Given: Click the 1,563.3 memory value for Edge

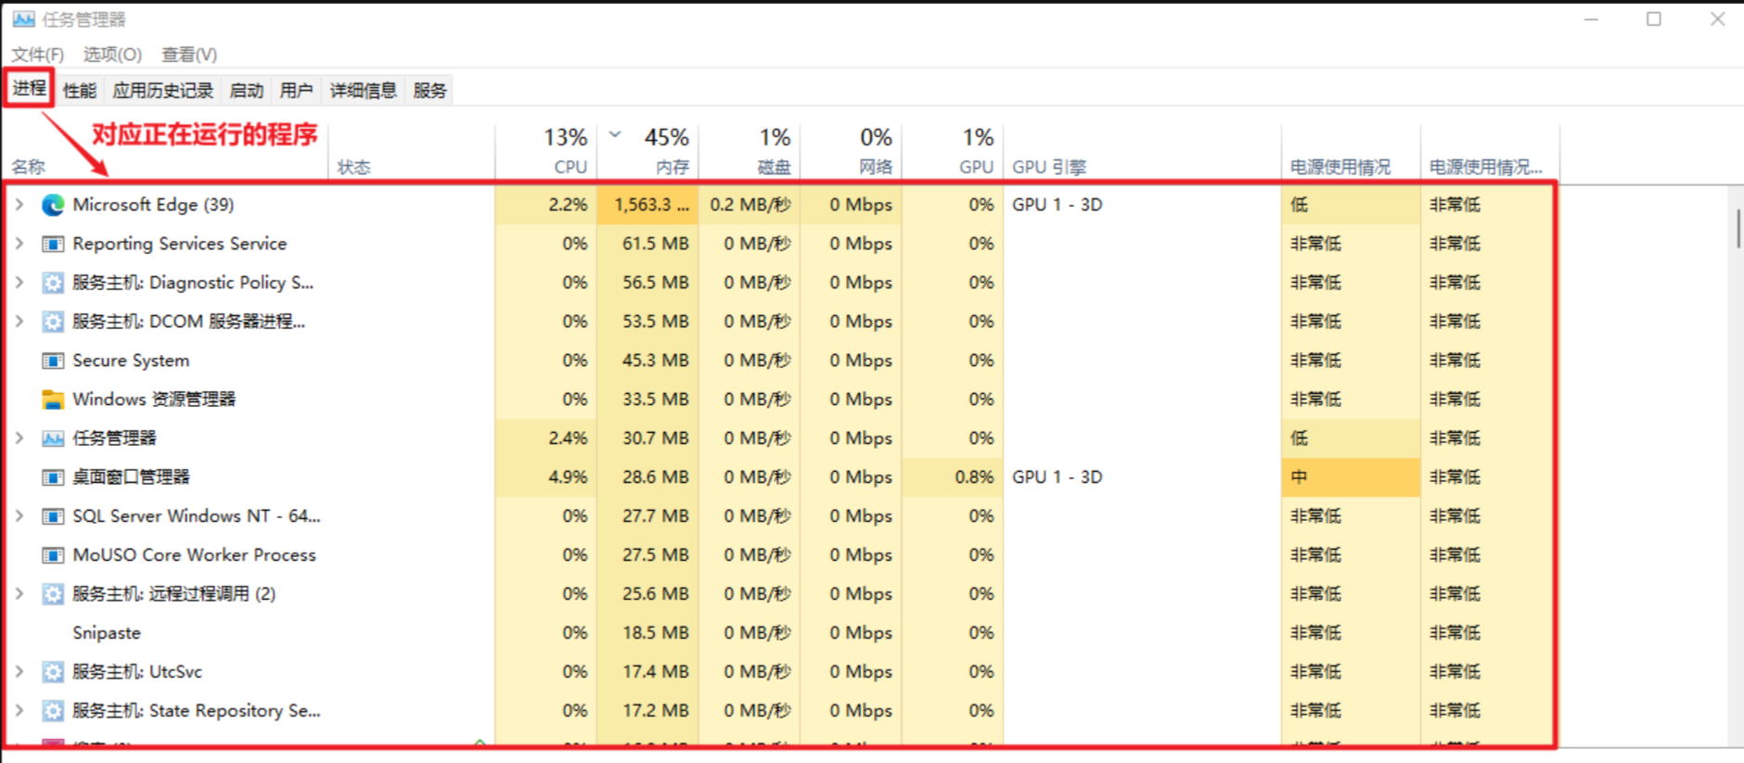Looking at the screenshot, I should [651, 205].
